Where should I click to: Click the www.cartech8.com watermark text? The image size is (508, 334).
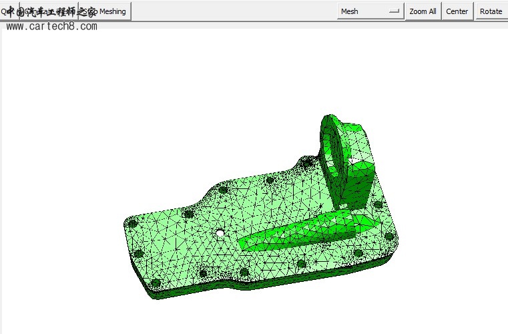click(52, 27)
